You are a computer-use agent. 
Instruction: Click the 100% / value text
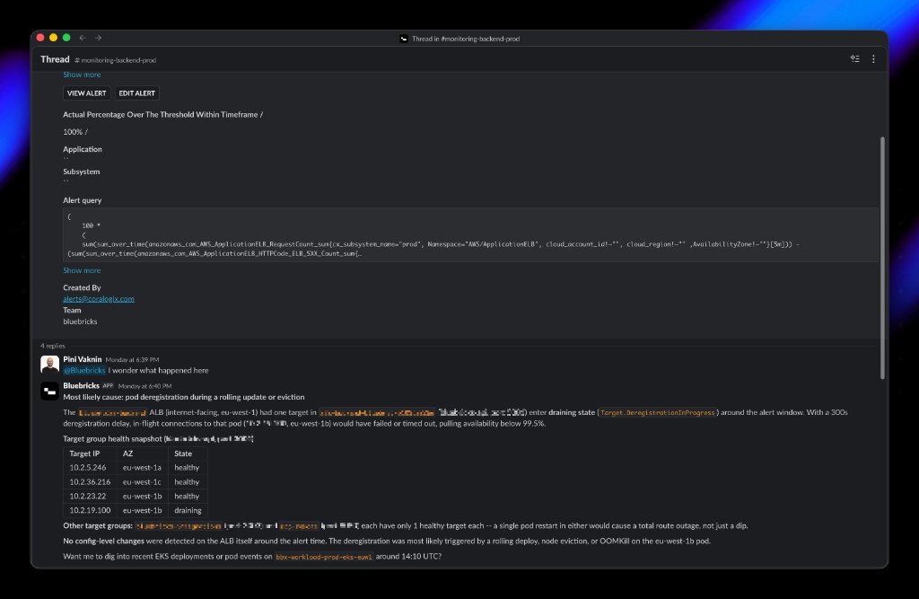75,132
